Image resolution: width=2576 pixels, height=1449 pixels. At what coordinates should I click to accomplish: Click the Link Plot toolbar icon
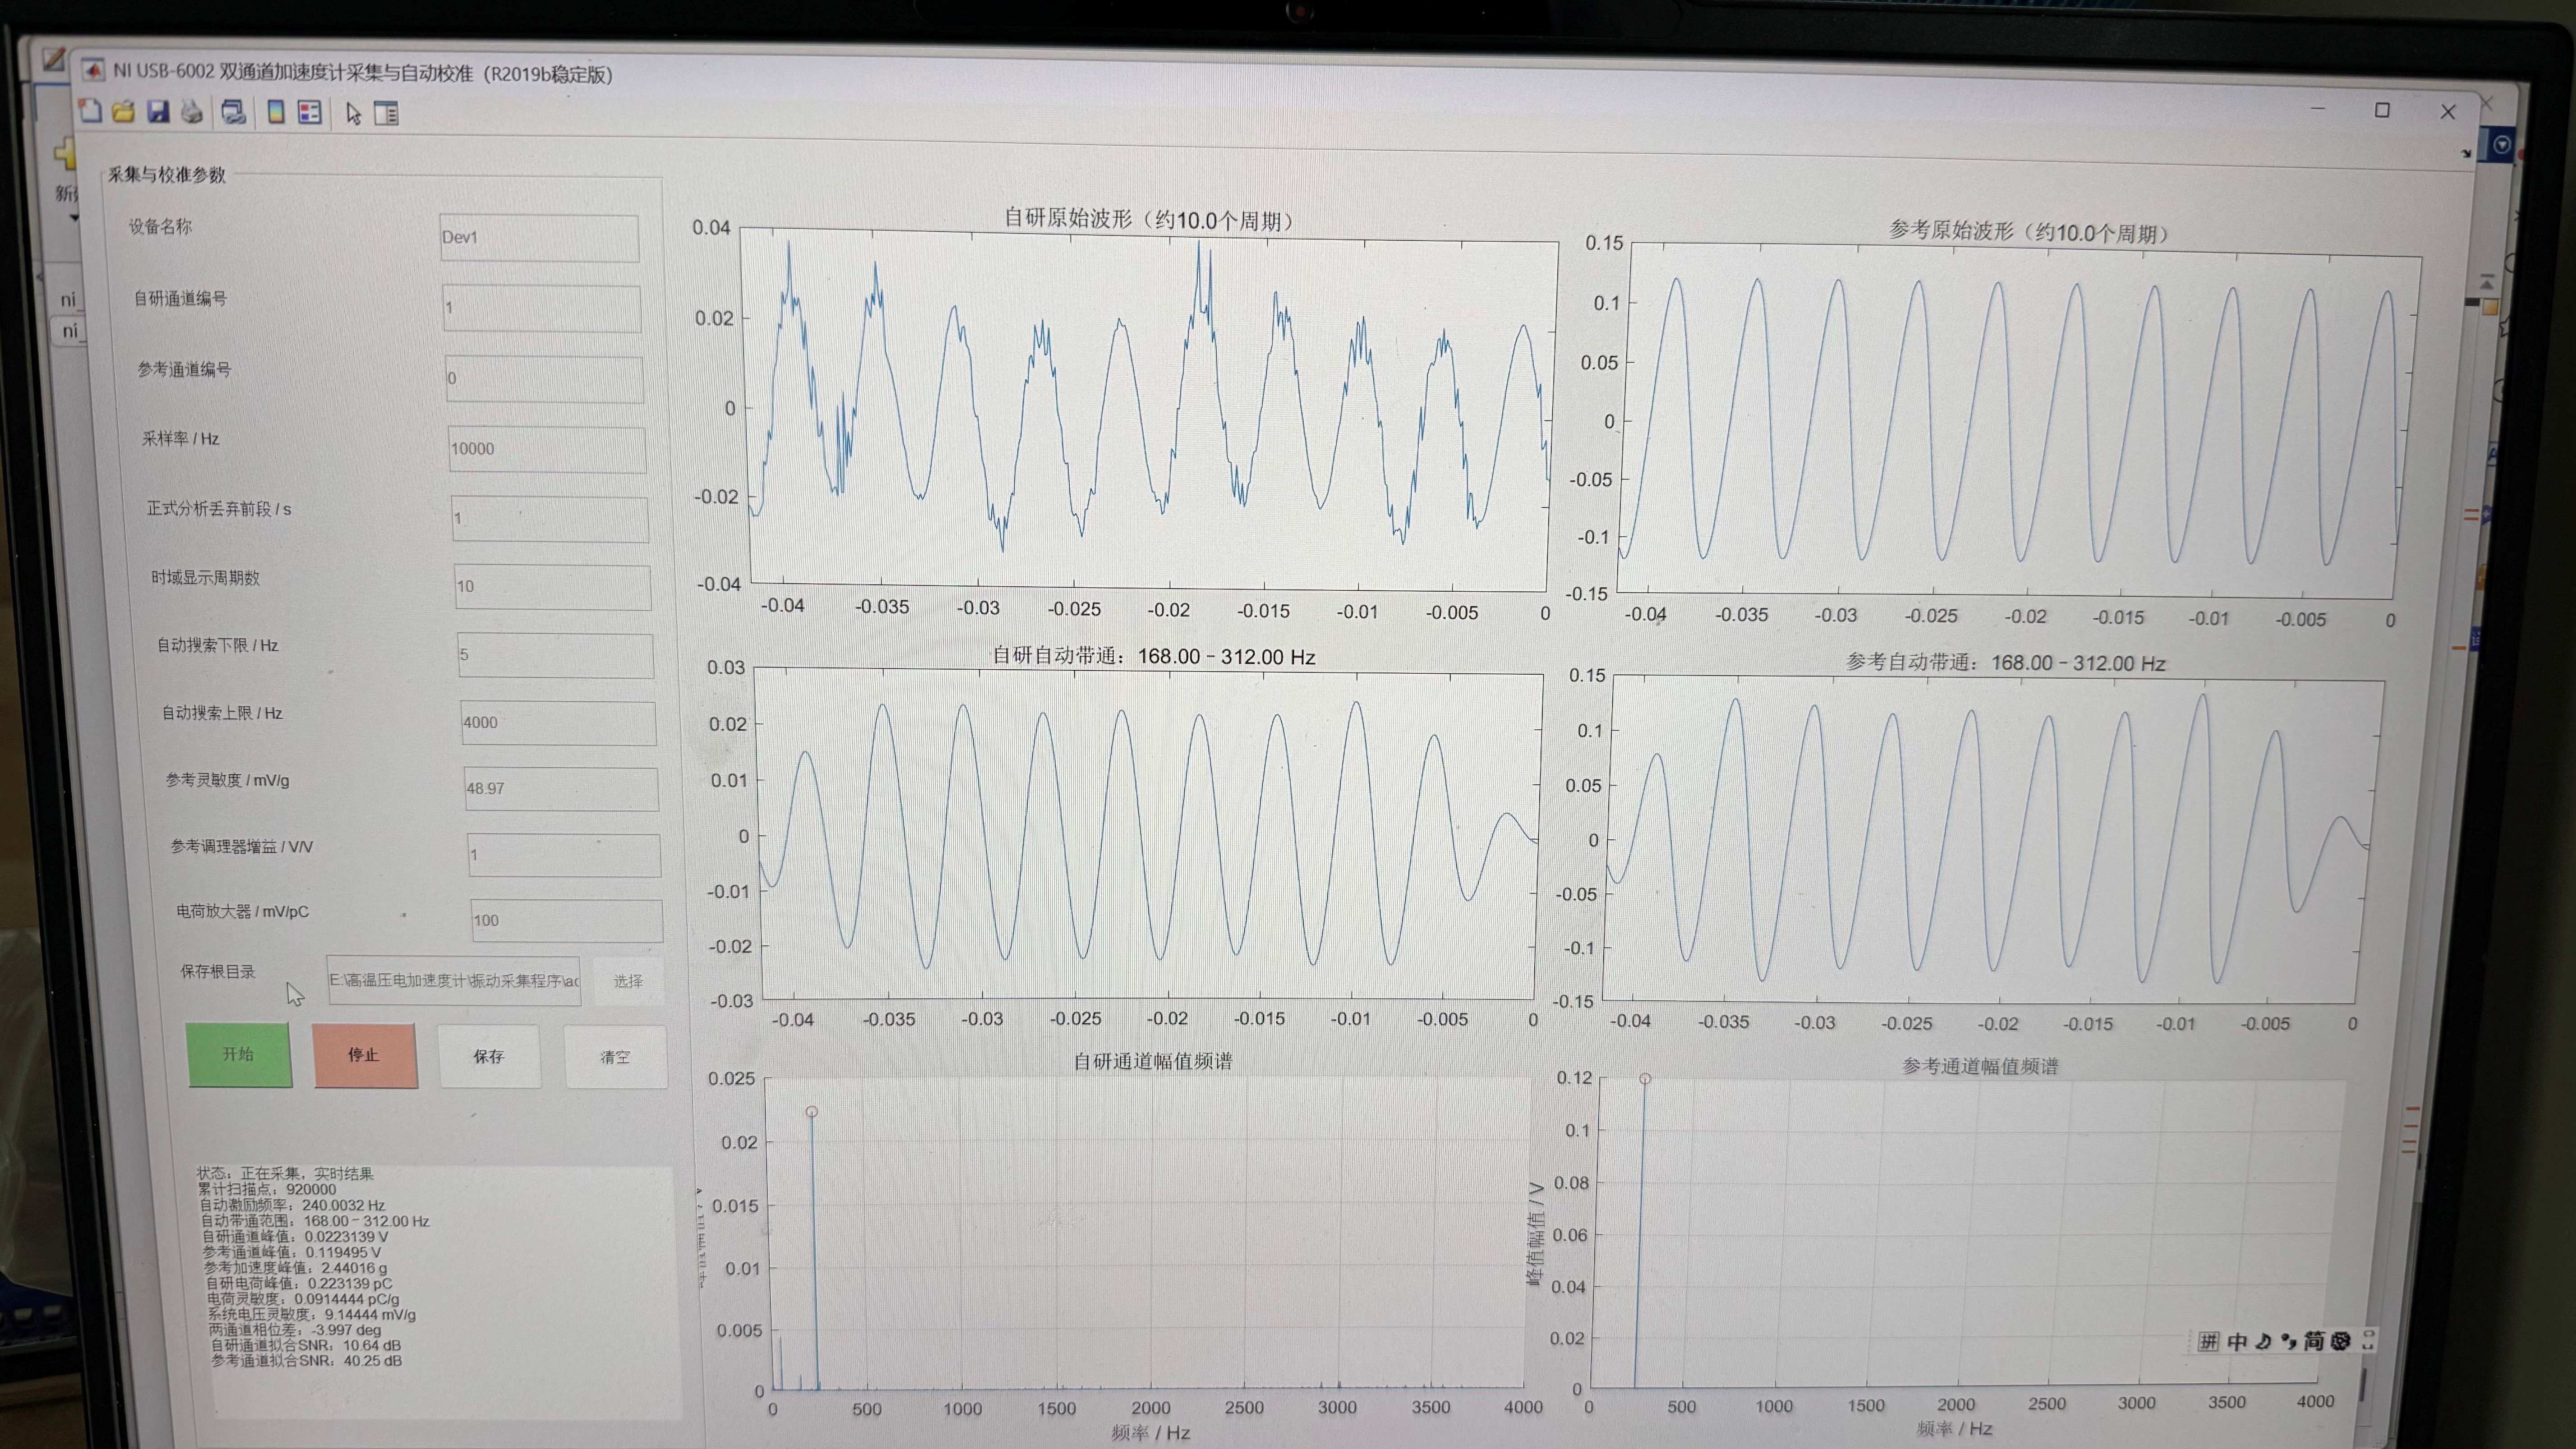tap(233, 112)
